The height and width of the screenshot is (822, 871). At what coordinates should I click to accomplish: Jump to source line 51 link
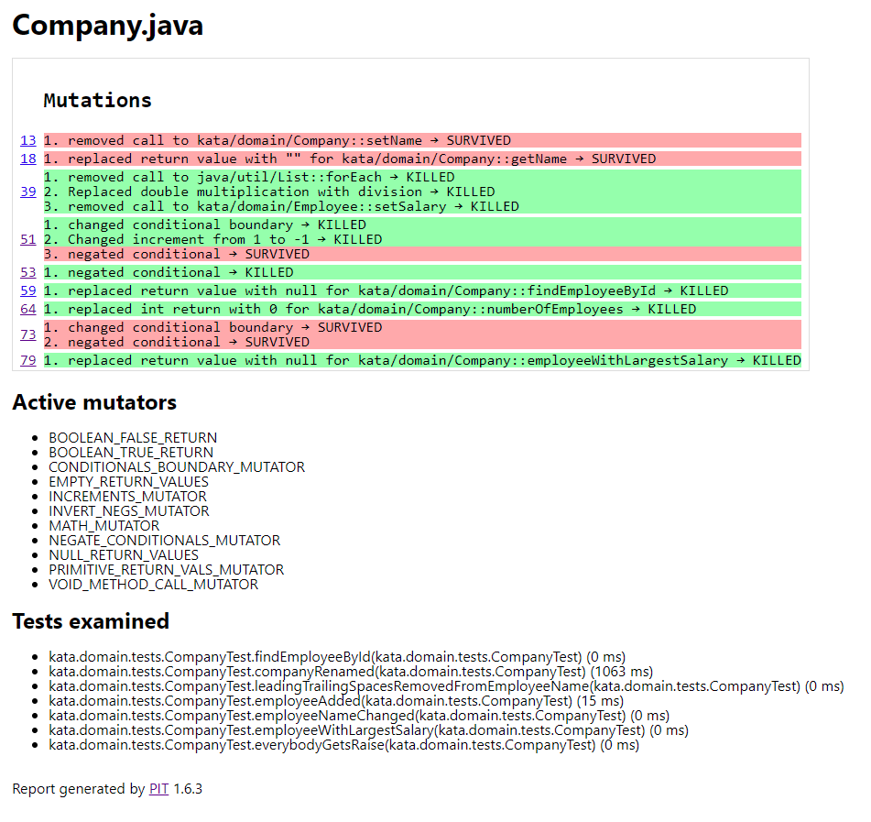click(x=27, y=239)
